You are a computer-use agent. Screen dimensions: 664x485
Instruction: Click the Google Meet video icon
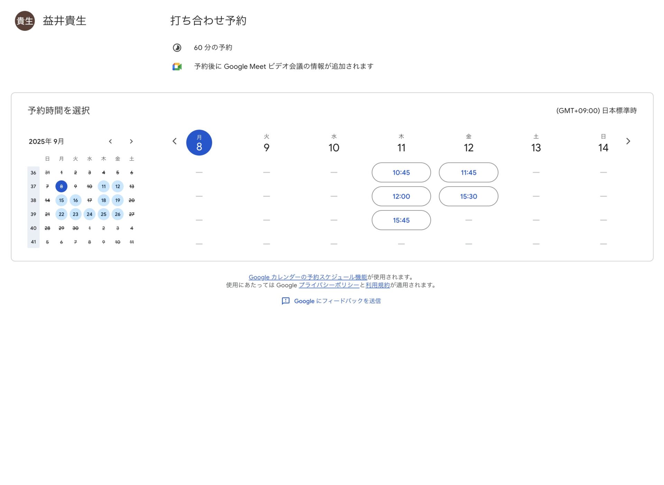[177, 66]
